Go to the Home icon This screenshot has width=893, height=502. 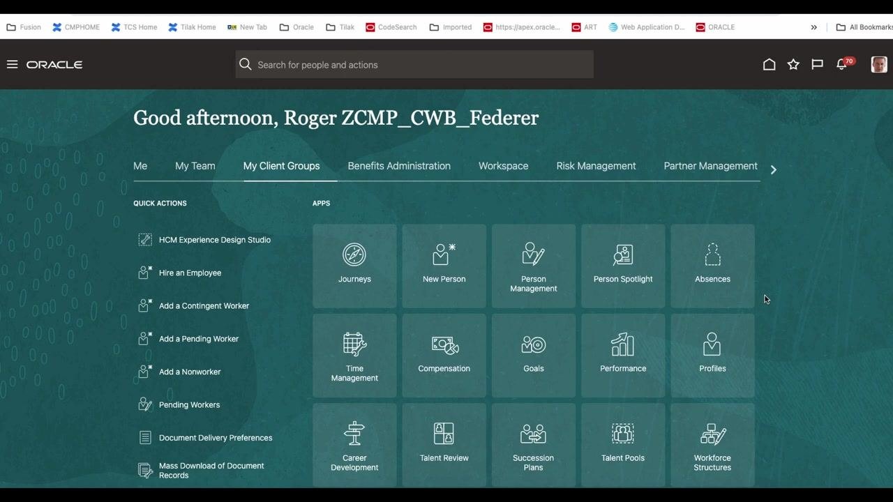coord(769,64)
